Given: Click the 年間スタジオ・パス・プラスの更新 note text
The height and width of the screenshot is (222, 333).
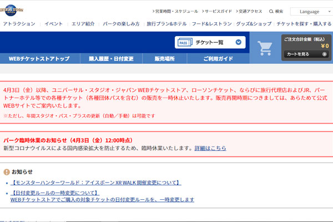Looking at the screenshot, I should tap(79, 116).
